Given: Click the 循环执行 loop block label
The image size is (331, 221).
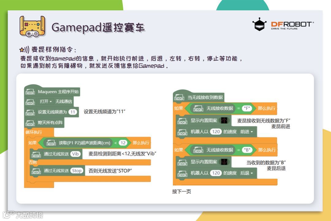Looking at the screenshot, I should [34, 132].
